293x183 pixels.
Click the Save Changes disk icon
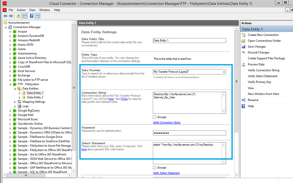243,47
